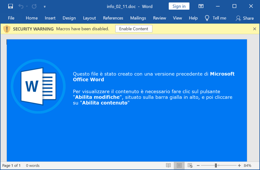The width and height of the screenshot is (260, 170).
Task: Switch to the Home tab
Action: (32, 18)
